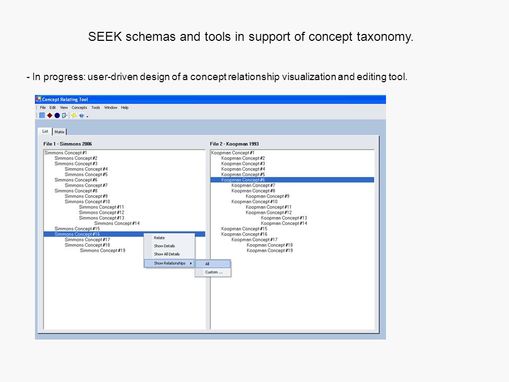Select Simmons Concept #1
The height and width of the screenshot is (382, 509).
[x=66, y=153]
